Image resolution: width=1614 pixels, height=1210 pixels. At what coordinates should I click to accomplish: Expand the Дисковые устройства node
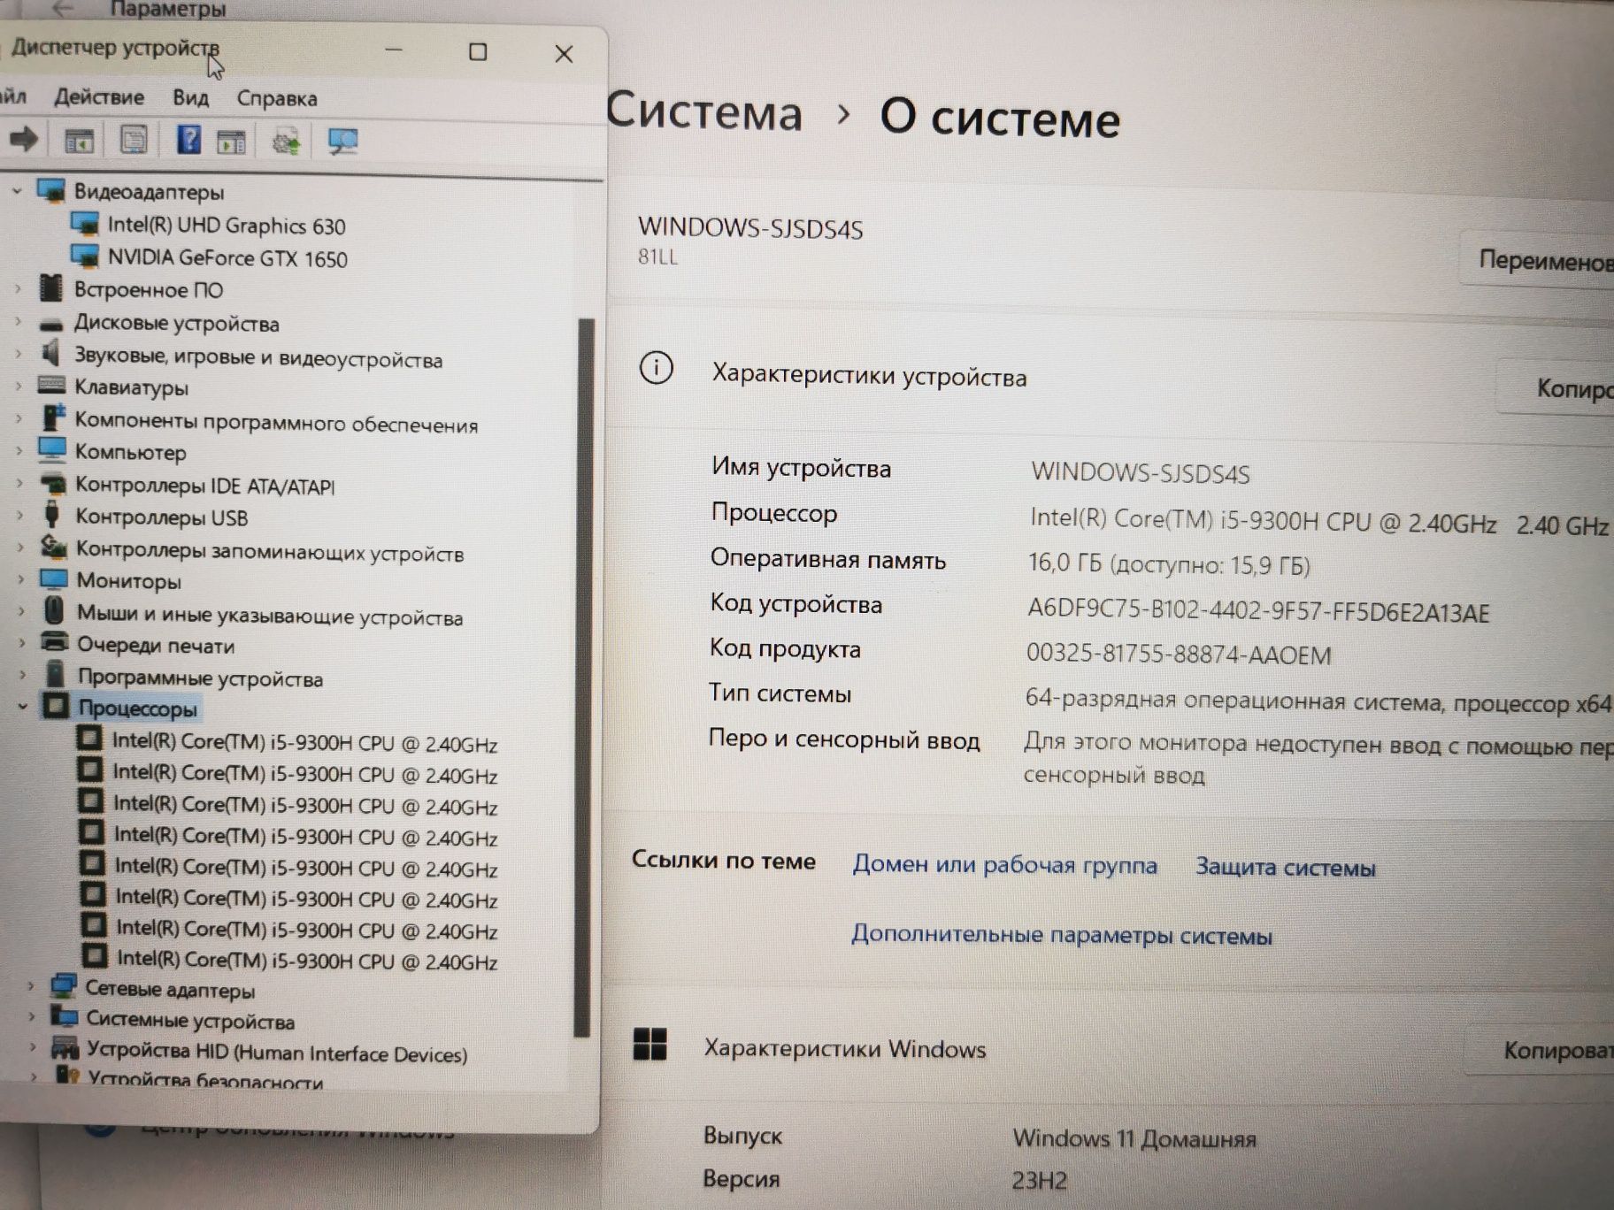point(18,323)
